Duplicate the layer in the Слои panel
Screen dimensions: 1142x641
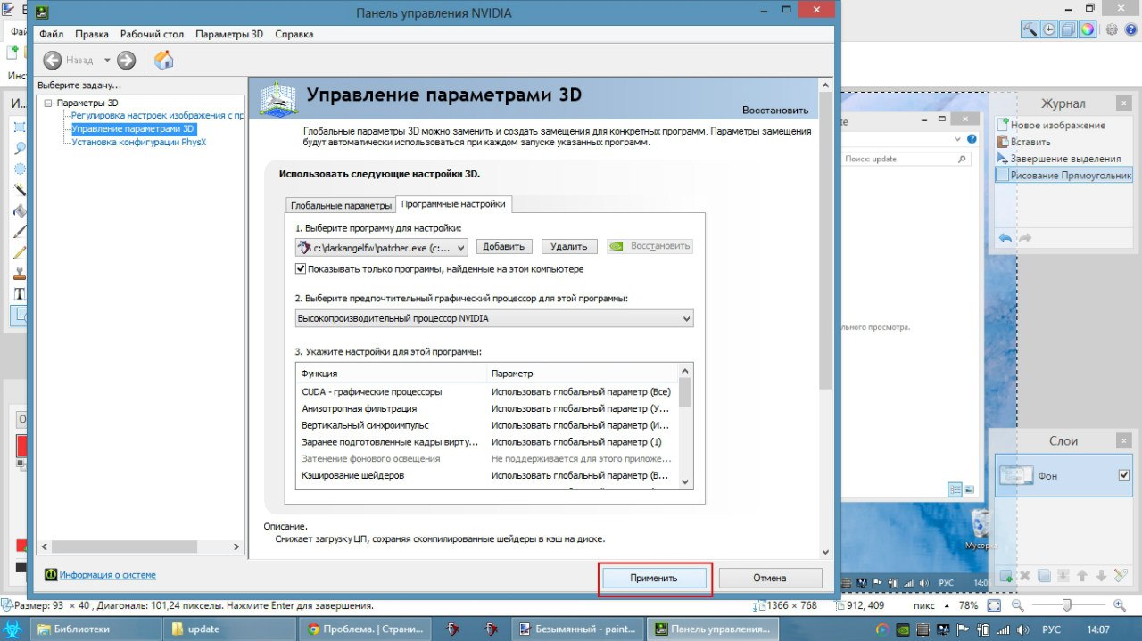(1044, 576)
